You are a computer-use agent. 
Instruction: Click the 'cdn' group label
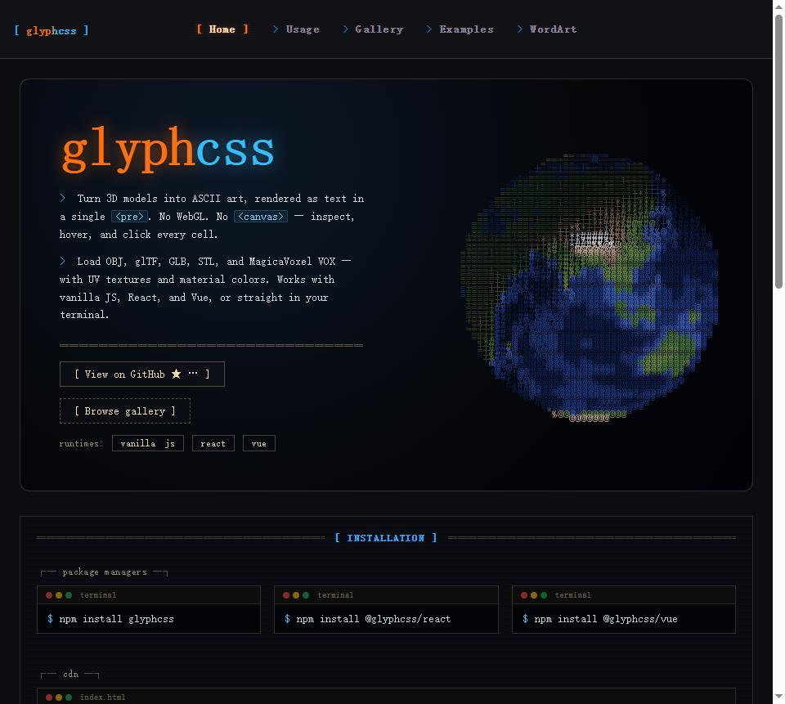click(70, 674)
